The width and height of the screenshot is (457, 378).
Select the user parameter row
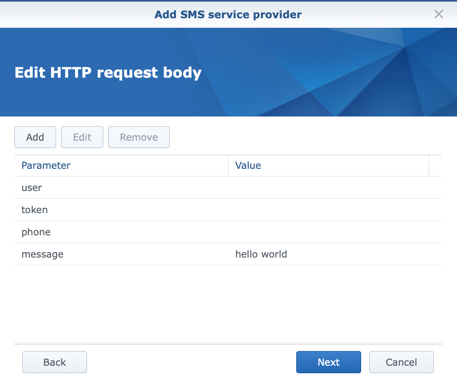coord(228,187)
